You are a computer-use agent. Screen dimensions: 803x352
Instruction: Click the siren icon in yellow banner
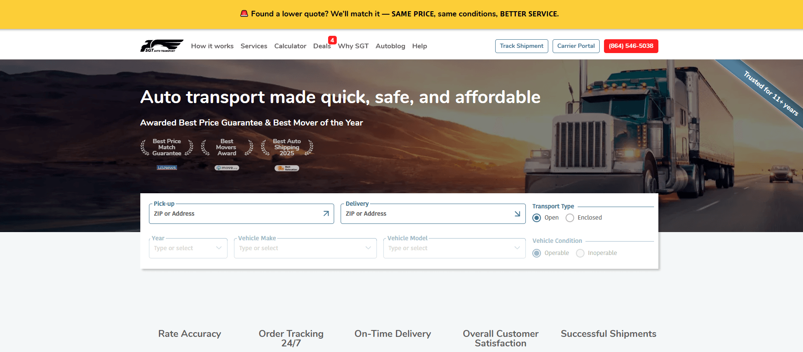pyautogui.click(x=244, y=14)
